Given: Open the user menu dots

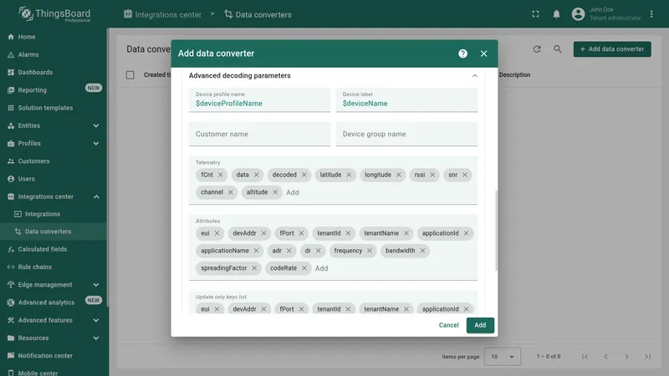Looking at the screenshot, I should pyautogui.click(x=651, y=14).
